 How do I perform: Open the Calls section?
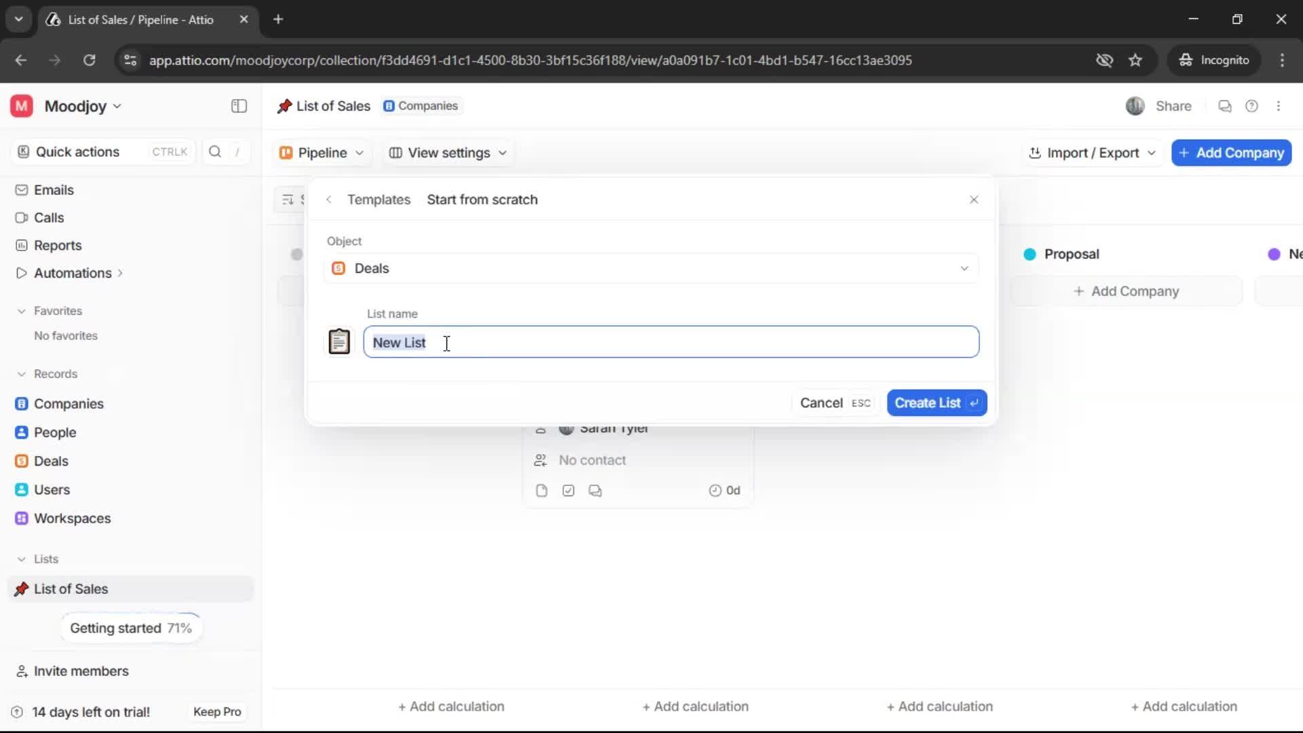coord(49,217)
